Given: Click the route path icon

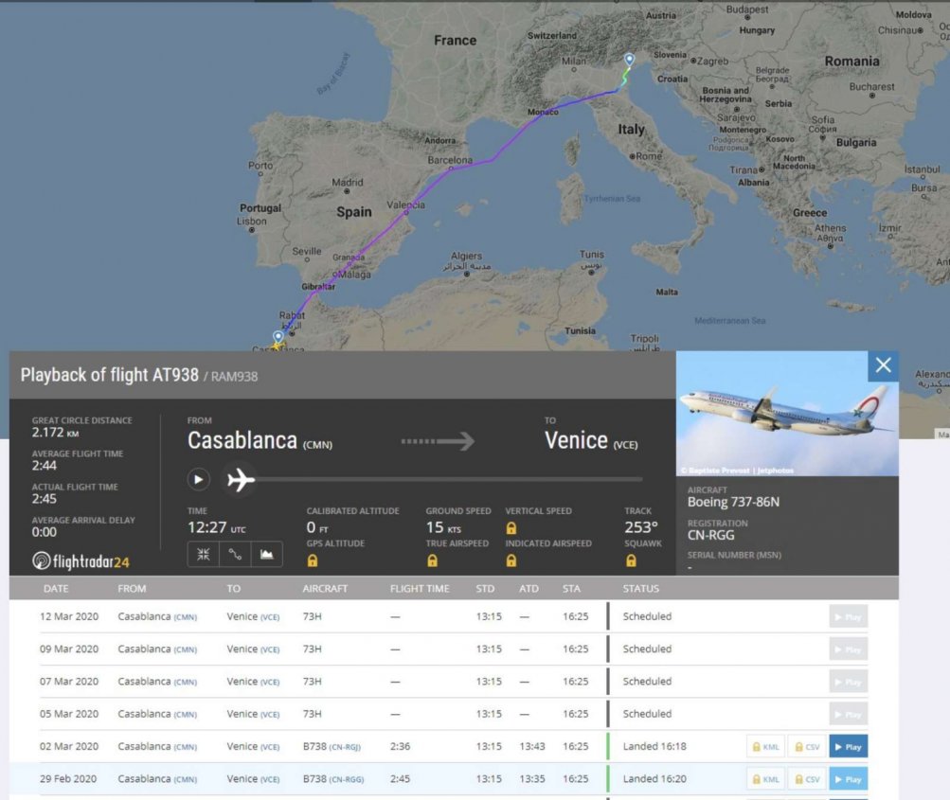Looking at the screenshot, I should (235, 554).
